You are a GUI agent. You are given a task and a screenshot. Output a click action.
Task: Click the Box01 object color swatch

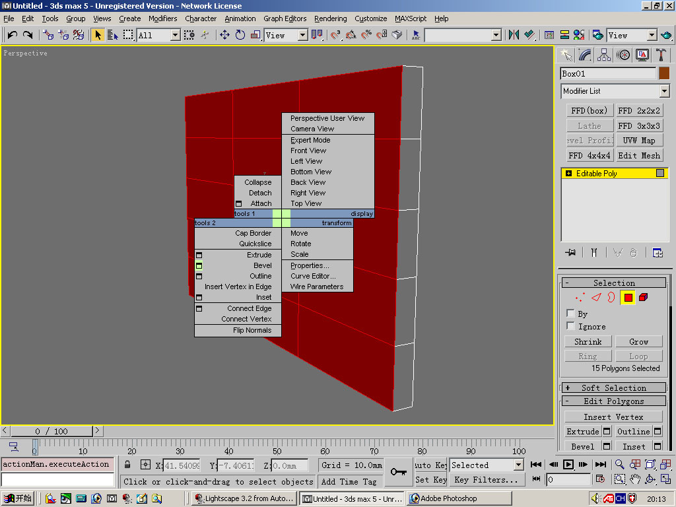click(664, 73)
